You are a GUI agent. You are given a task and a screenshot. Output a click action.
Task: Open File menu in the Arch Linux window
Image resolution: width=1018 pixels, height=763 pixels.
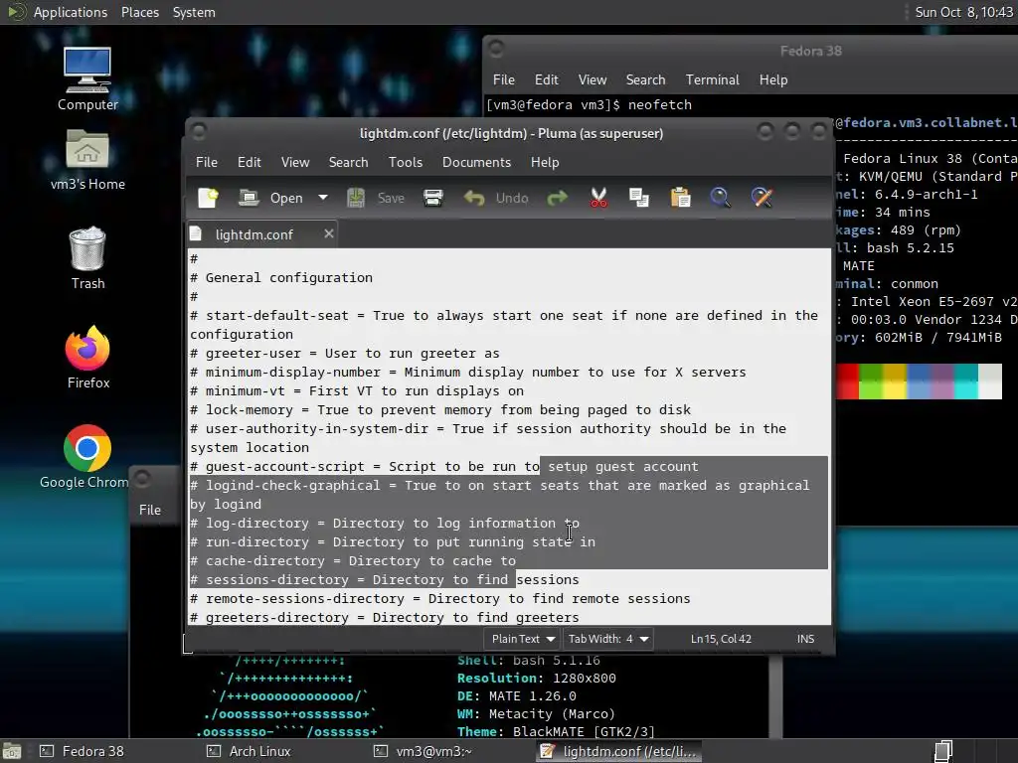[x=149, y=510]
